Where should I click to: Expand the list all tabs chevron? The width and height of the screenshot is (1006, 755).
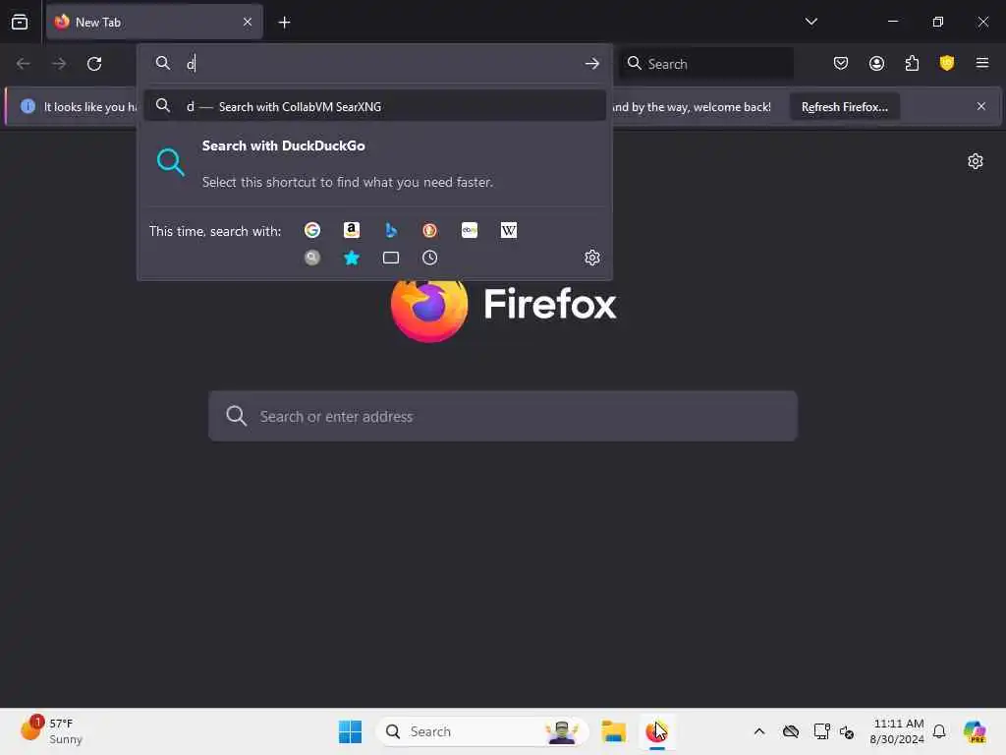tap(810, 22)
